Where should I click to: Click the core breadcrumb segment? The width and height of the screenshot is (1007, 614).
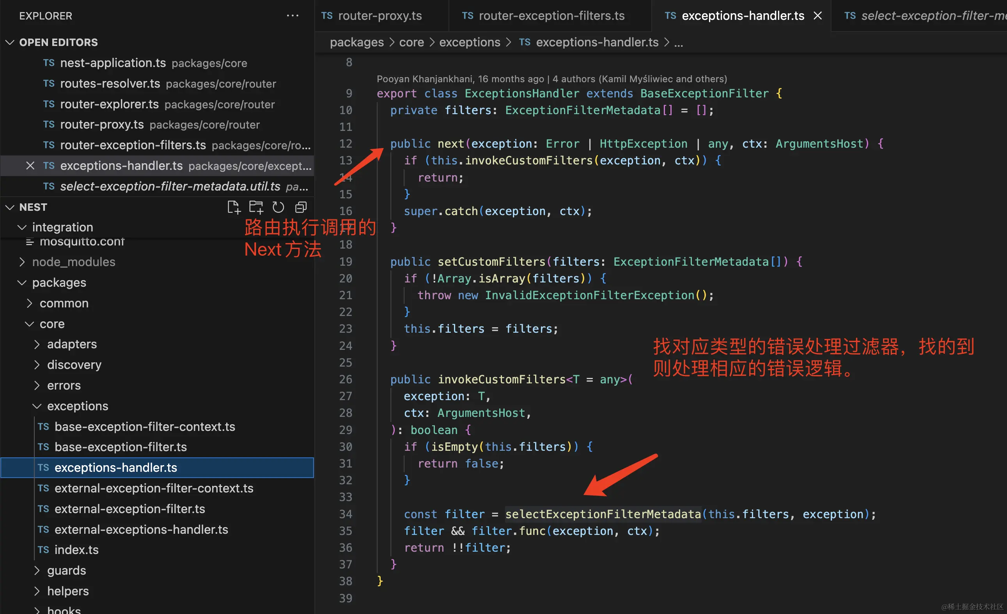[x=411, y=42]
